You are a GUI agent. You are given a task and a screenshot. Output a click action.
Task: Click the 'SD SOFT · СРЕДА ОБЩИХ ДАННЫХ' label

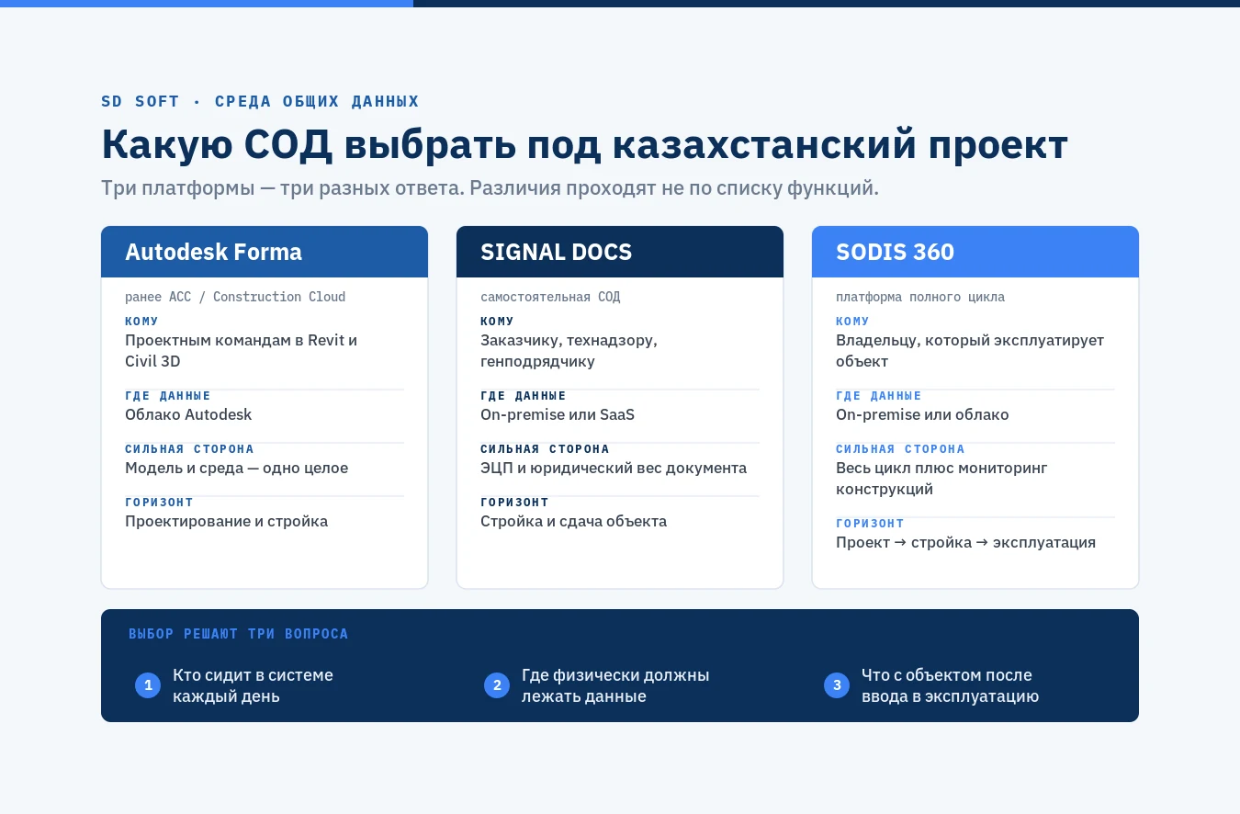point(260,101)
